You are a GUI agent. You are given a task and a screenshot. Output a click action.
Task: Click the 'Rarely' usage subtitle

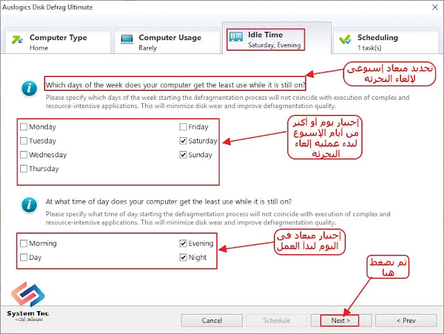click(148, 48)
